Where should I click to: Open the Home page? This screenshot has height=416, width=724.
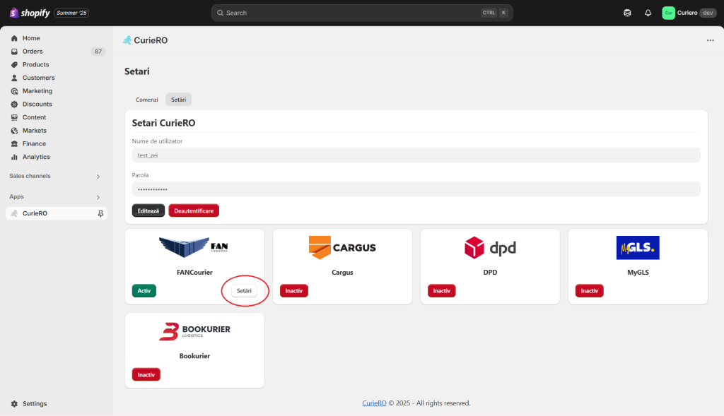pos(31,38)
